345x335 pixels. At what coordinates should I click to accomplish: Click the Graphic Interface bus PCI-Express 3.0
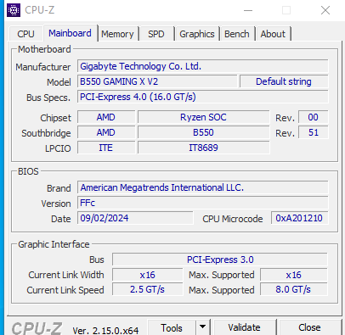coord(220,260)
